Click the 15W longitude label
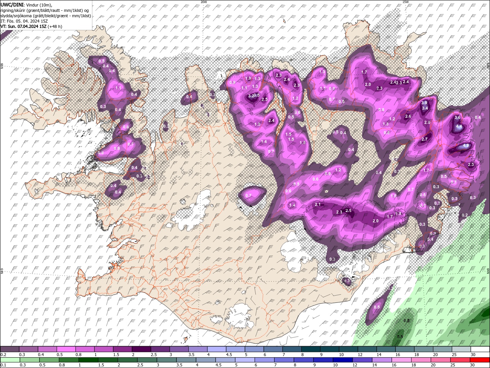Viewport: 490px width, 368px height. tap(405, 2)
